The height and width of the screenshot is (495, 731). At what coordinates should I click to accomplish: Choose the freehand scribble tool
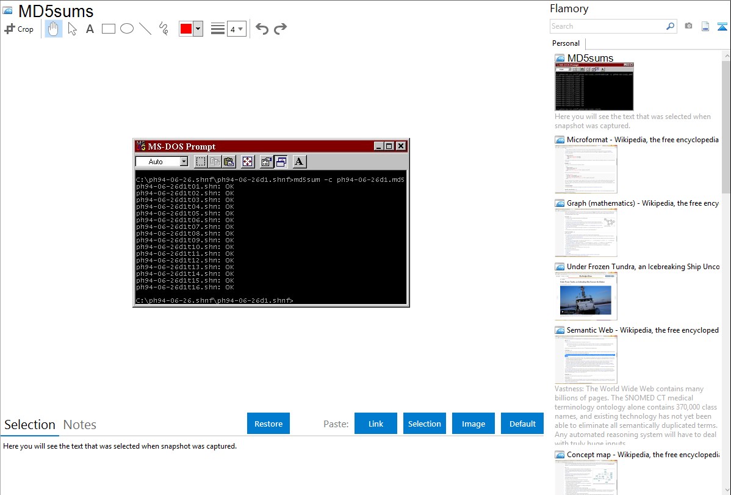tap(164, 29)
